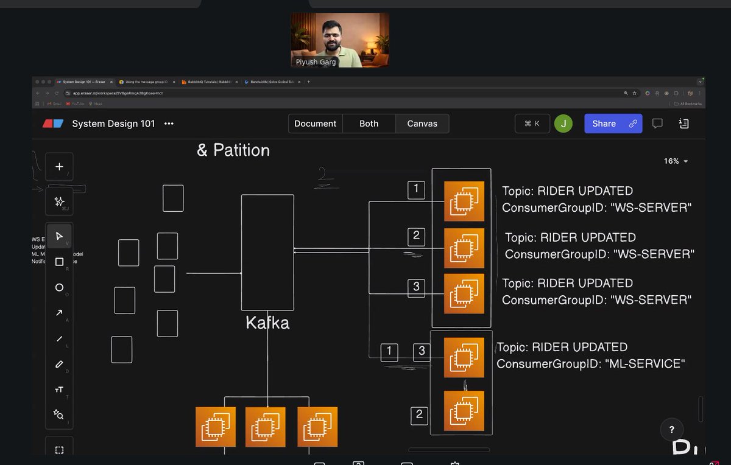This screenshot has width=731, height=465.
Task: Select the server icon next to box 1 in WS-SERVER group
Action: [464, 201]
